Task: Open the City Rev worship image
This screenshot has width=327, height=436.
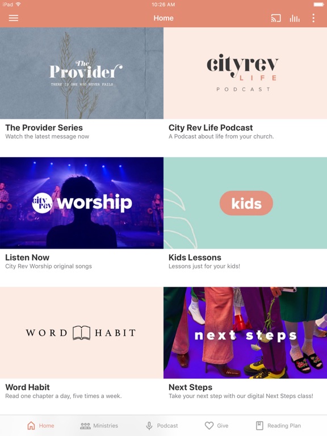Action: point(82,203)
